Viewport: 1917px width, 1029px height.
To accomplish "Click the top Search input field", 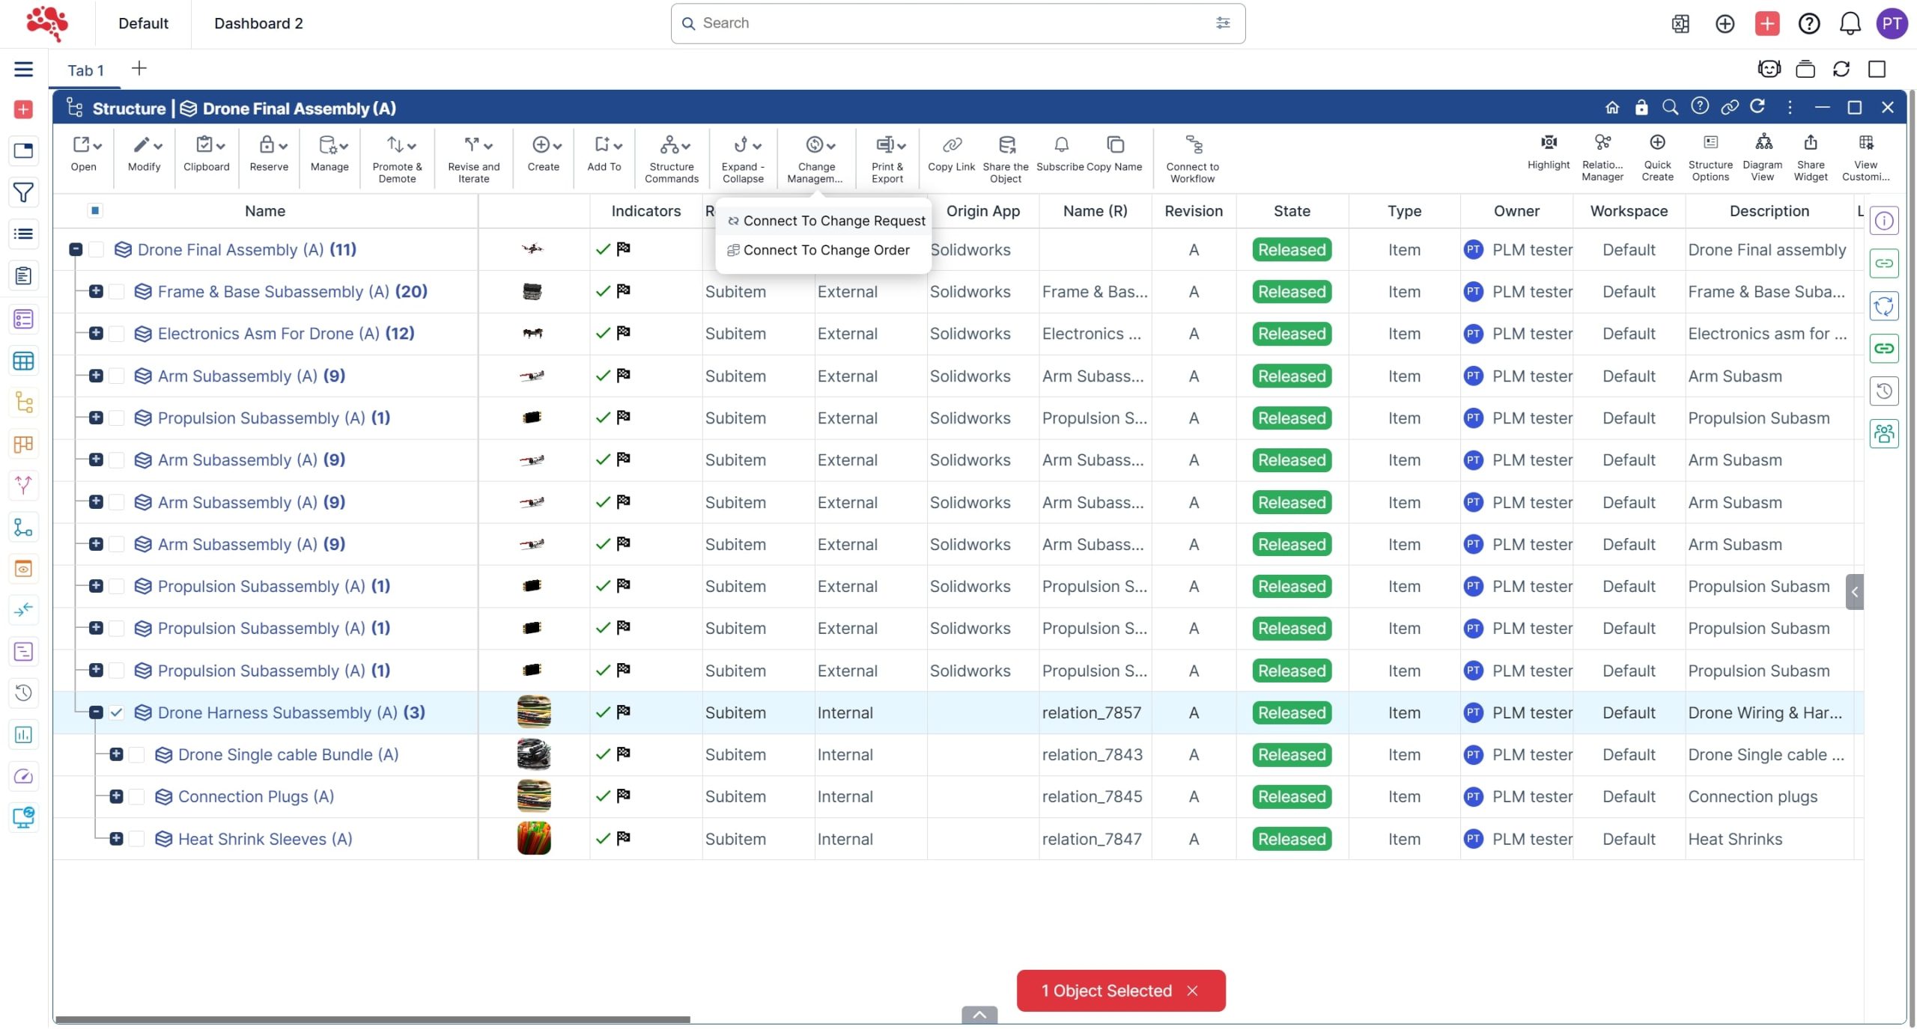I will coord(951,23).
